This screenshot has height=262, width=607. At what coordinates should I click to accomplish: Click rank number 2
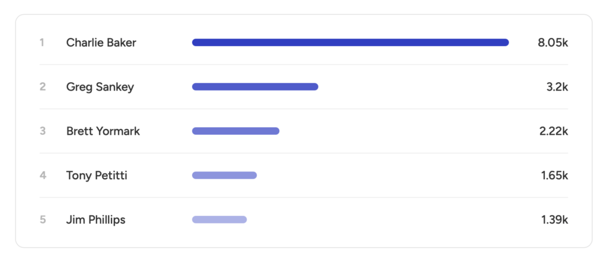pyautogui.click(x=43, y=86)
